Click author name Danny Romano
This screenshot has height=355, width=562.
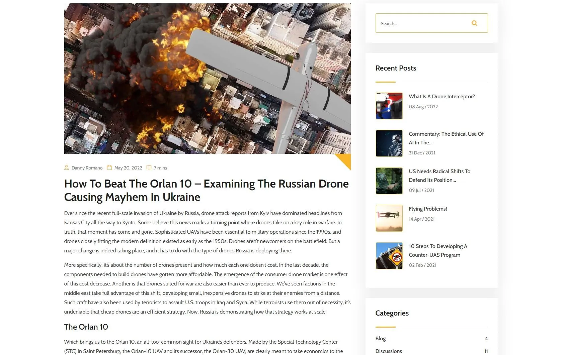[x=87, y=168]
